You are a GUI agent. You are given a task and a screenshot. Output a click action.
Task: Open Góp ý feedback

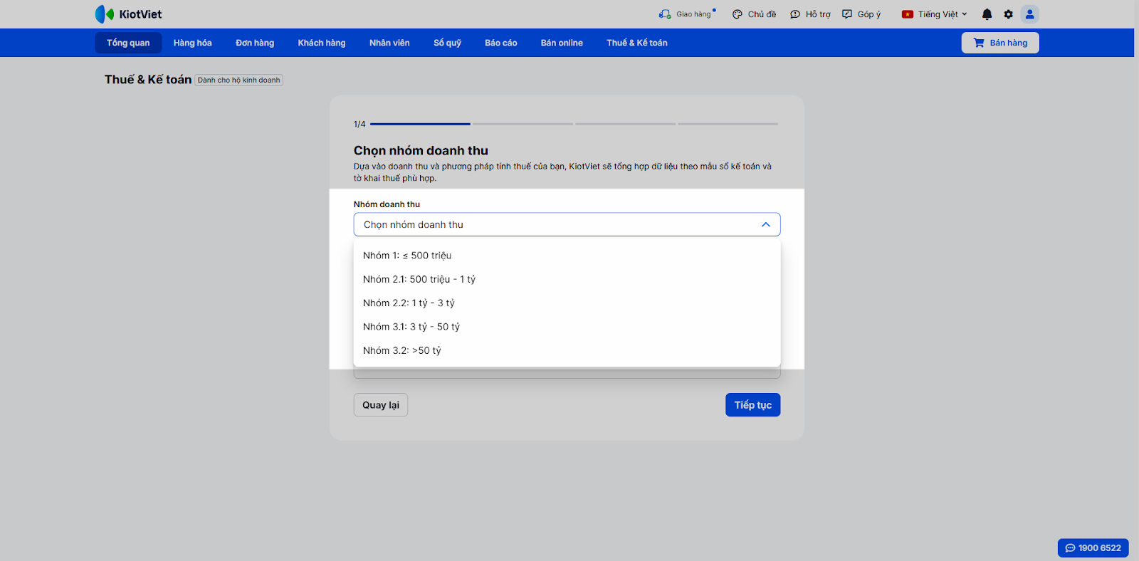coord(861,14)
